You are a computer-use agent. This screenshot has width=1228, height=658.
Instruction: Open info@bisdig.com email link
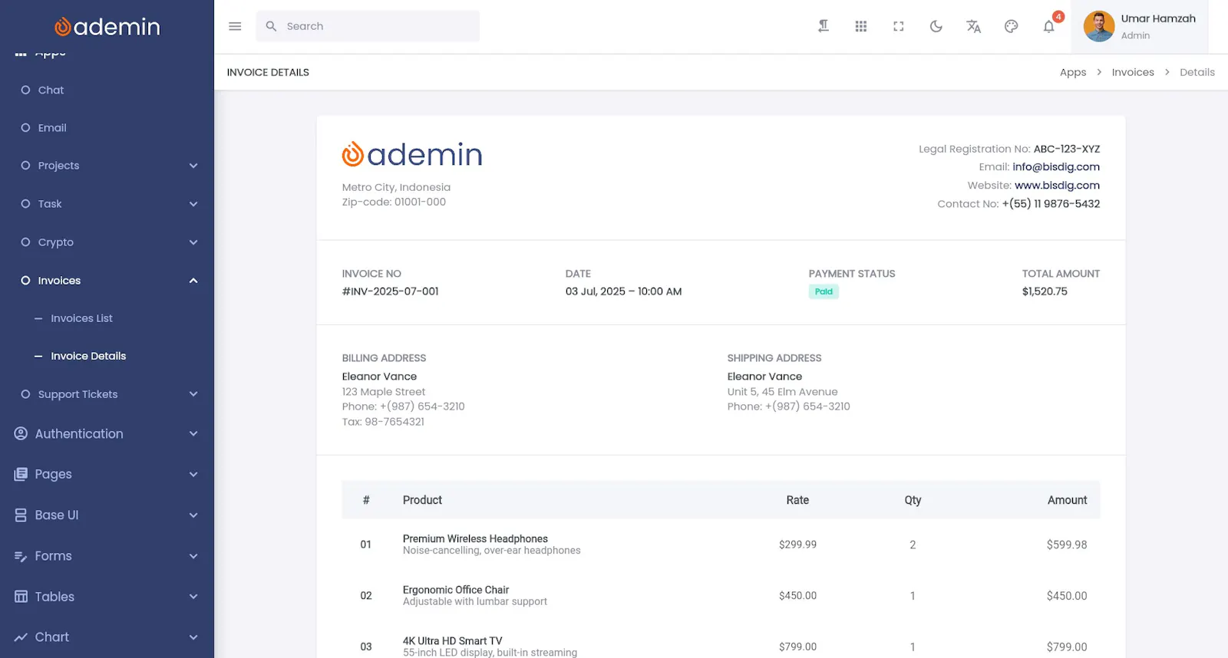pyautogui.click(x=1056, y=166)
